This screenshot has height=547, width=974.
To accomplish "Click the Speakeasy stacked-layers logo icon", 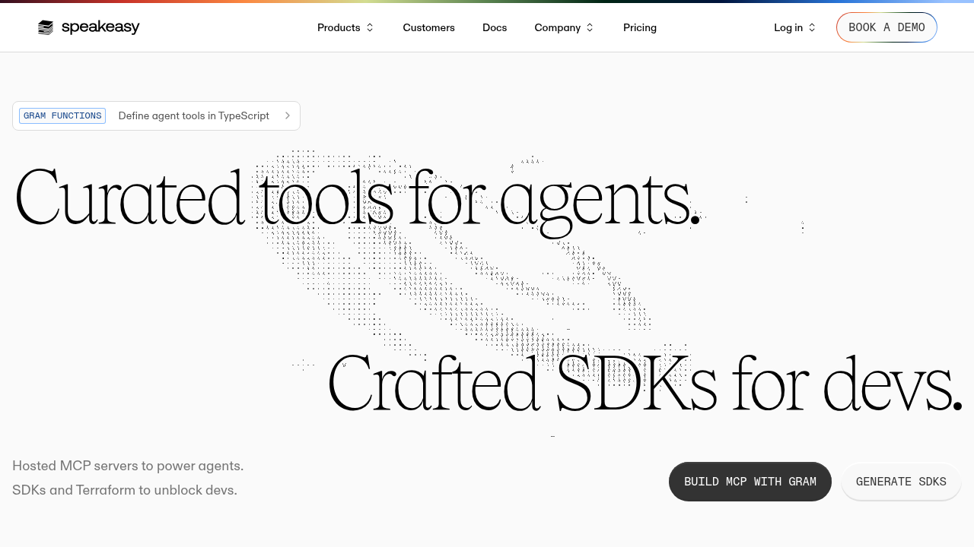I will tap(46, 28).
